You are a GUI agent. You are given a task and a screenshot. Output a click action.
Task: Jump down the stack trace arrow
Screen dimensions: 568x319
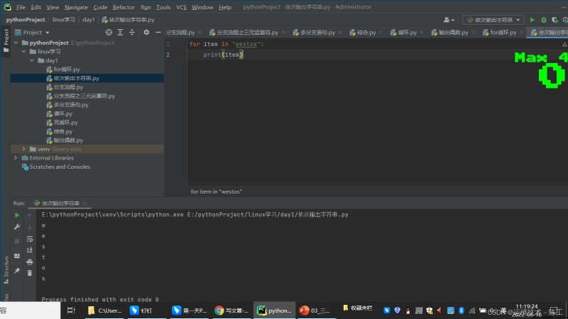point(30,227)
